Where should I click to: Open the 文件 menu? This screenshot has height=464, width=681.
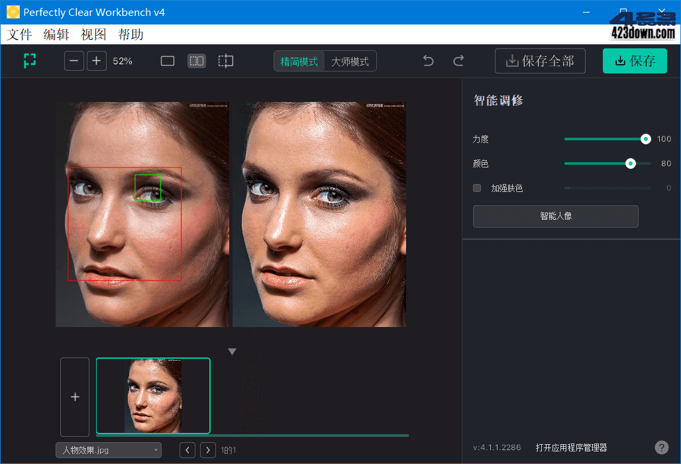[19, 34]
